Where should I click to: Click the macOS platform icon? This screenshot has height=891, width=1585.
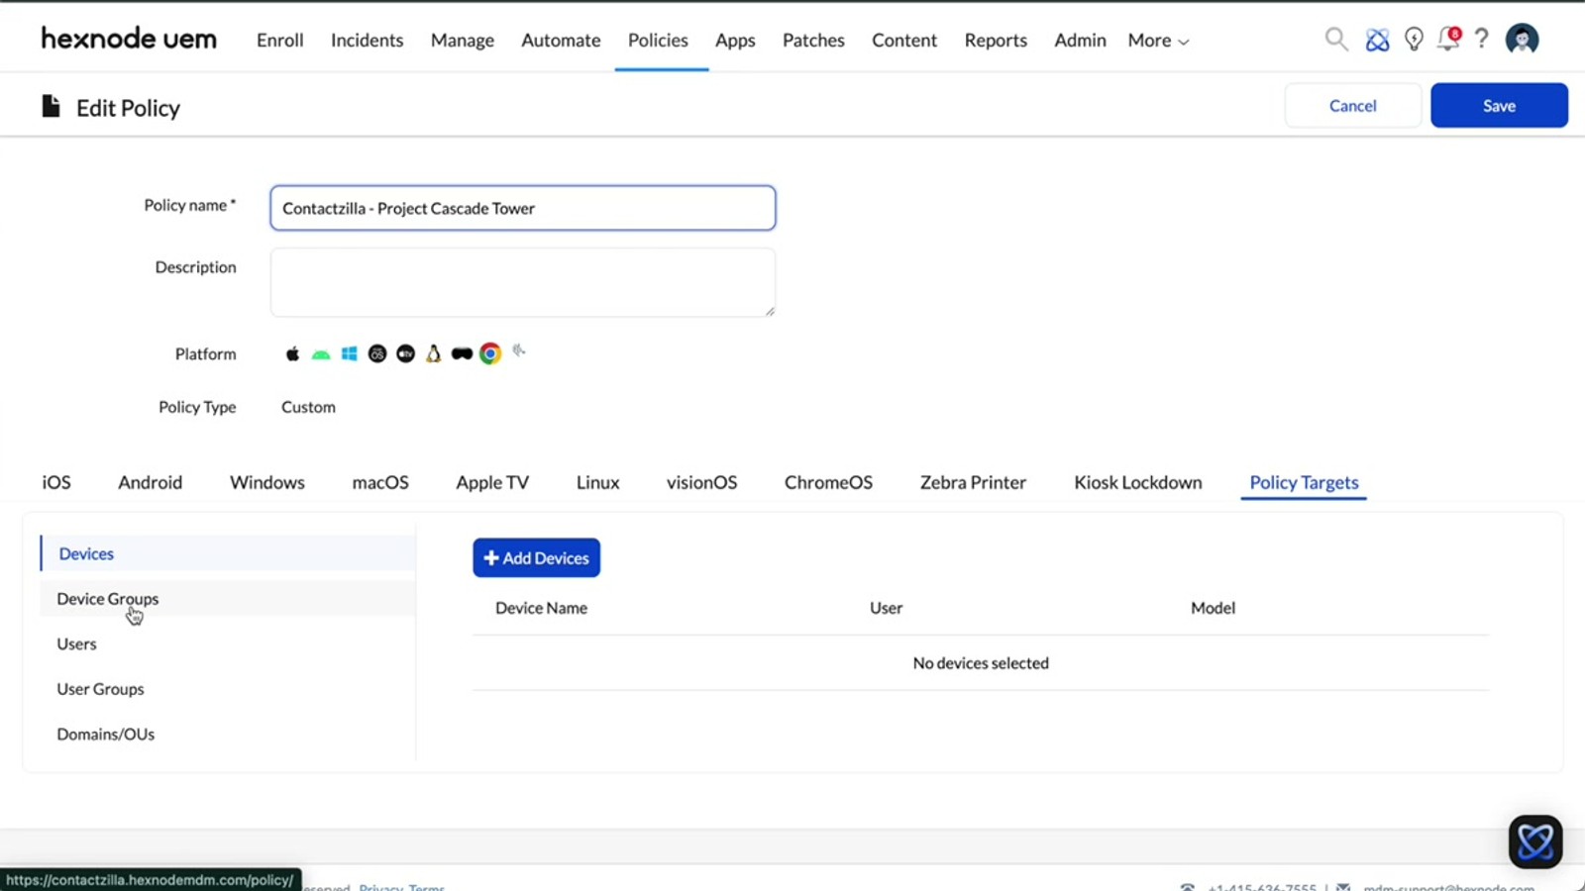377,353
